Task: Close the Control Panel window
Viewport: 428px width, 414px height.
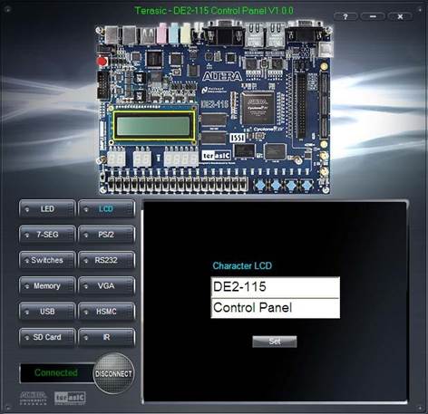Action: click(400, 16)
